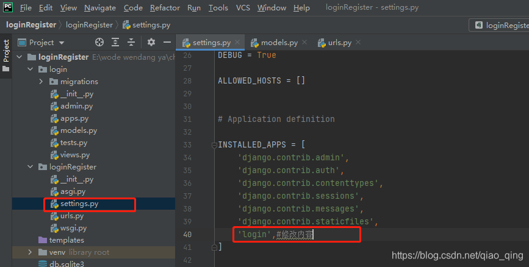Place cursor on ALLOWED_HOSTS line
The height and width of the screenshot is (267, 529).
261,80
